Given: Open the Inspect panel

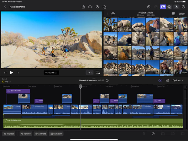Looking at the screenshot, I should click(9, 133).
